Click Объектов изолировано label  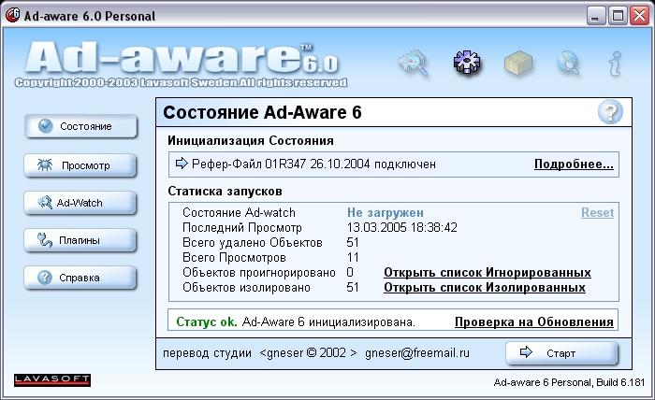tap(246, 287)
